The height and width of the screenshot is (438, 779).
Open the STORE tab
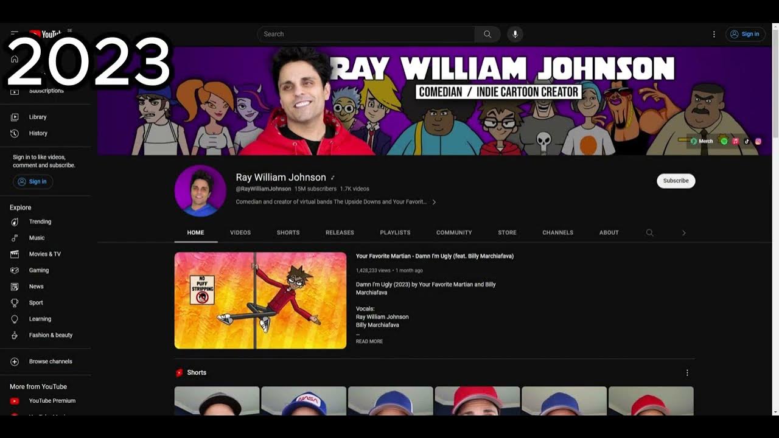pos(507,232)
